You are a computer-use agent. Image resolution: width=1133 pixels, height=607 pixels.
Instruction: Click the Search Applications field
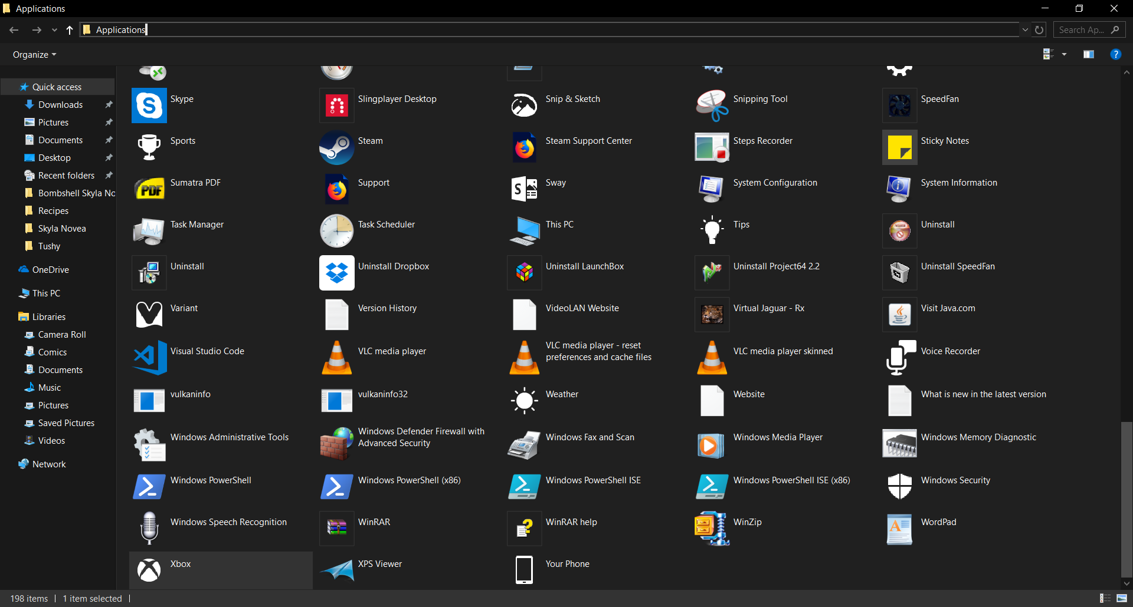click(1089, 29)
